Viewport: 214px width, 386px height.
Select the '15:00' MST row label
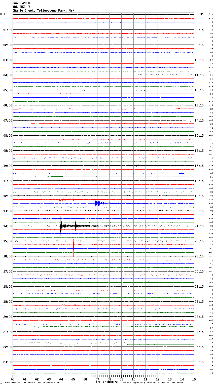tap(8, 241)
